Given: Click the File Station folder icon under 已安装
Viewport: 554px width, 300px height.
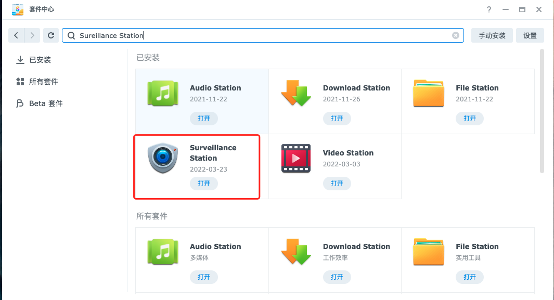Looking at the screenshot, I should tap(429, 93).
